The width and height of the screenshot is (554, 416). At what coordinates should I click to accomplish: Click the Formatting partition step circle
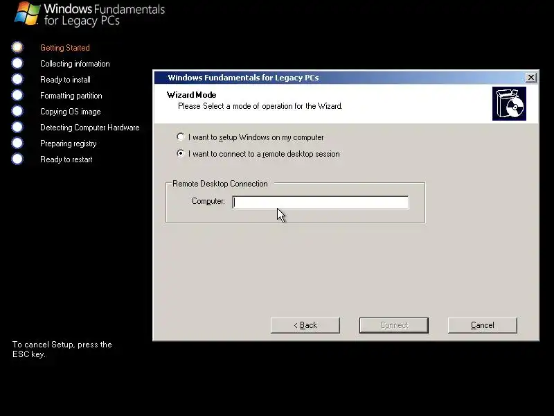point(17,95)
